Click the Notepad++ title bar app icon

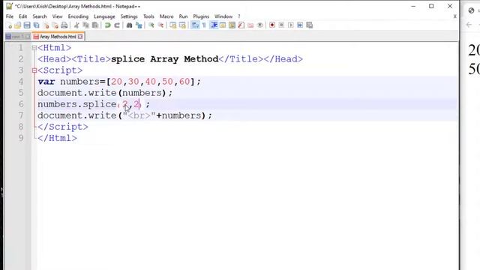10,7
